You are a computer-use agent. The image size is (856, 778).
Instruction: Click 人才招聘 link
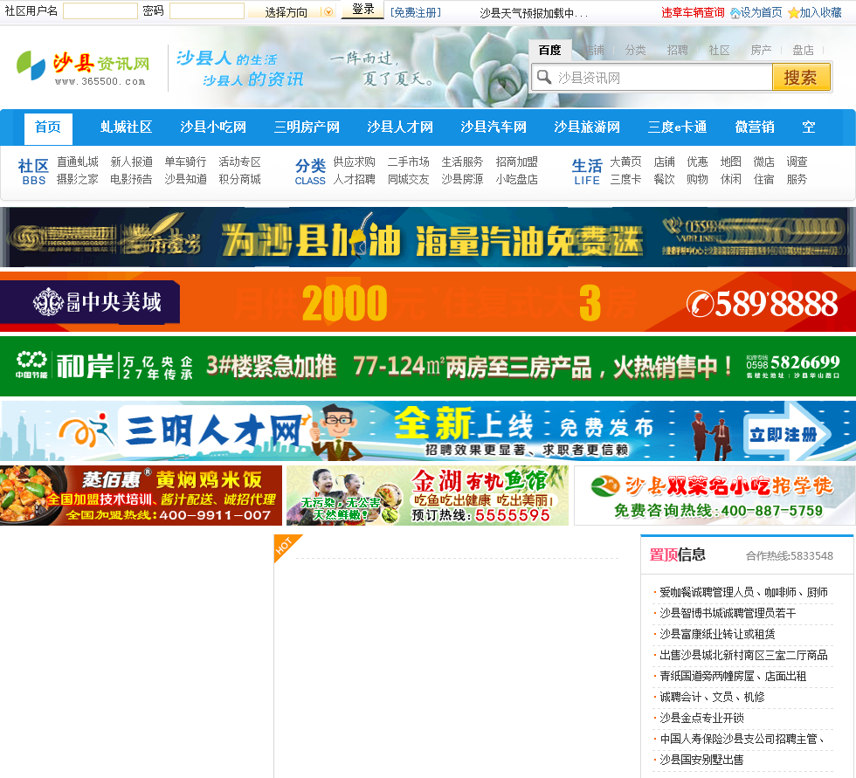(x=355, y=180)
